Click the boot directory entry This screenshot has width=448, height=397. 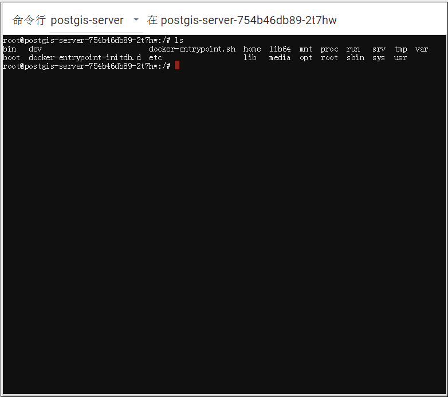coord(11,58)
